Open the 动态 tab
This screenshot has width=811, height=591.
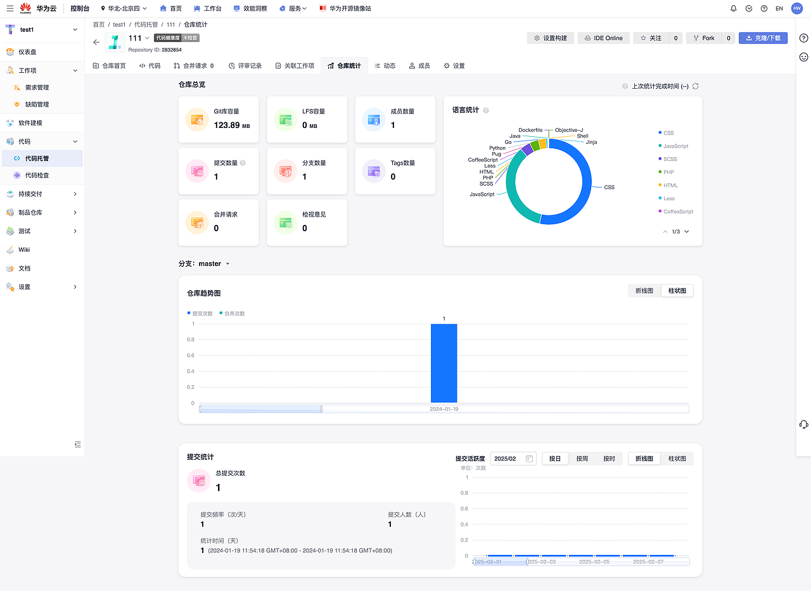click(x=385, y=66)
